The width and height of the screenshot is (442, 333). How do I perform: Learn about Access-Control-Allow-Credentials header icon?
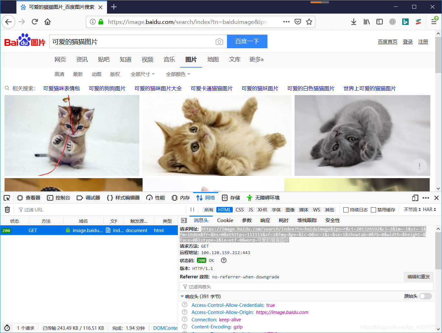coord(185,305)
